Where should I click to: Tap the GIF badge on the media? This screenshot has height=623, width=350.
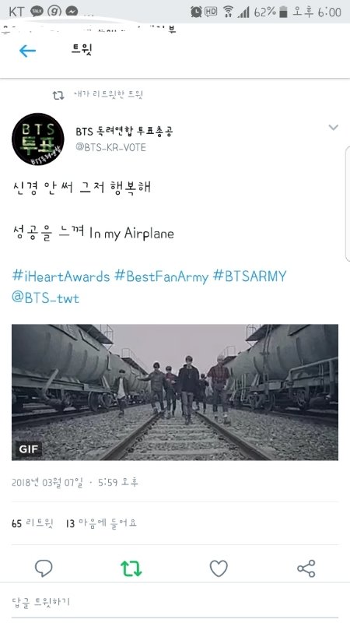pos(29,449)
